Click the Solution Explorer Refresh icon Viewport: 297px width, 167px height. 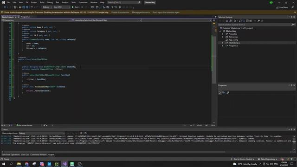click(240, 21)
